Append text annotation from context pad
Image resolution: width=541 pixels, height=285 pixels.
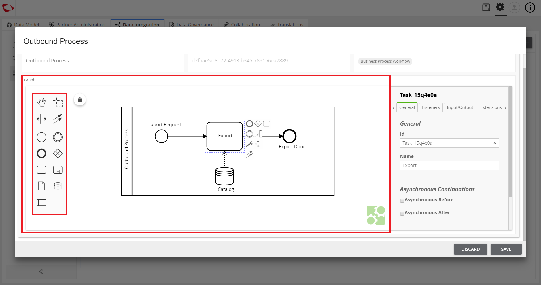tap(258, 134)
